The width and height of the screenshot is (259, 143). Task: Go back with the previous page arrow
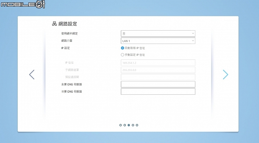click(32, 75)
